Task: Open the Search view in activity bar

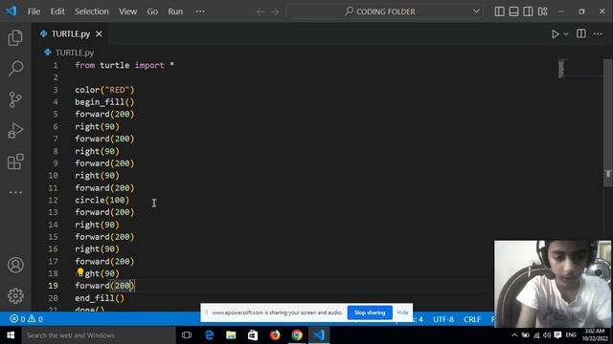Action: tap(15, 69)
